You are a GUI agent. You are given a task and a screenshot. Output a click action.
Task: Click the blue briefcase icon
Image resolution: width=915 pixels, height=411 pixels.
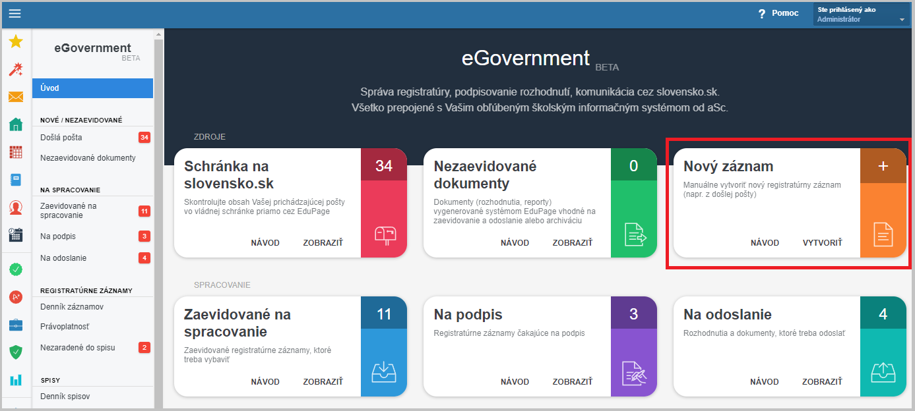coord(16,325)
